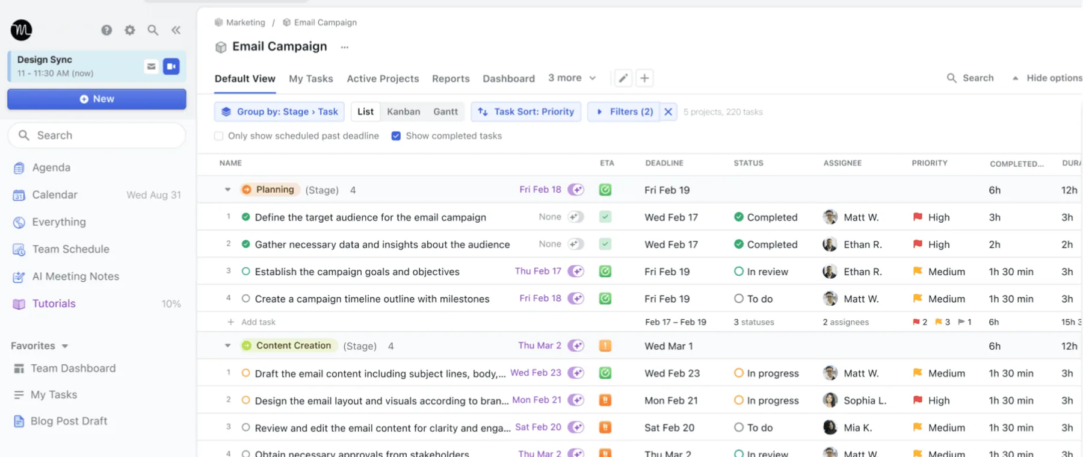Click Hide options toggle

tap(1047, 78)
